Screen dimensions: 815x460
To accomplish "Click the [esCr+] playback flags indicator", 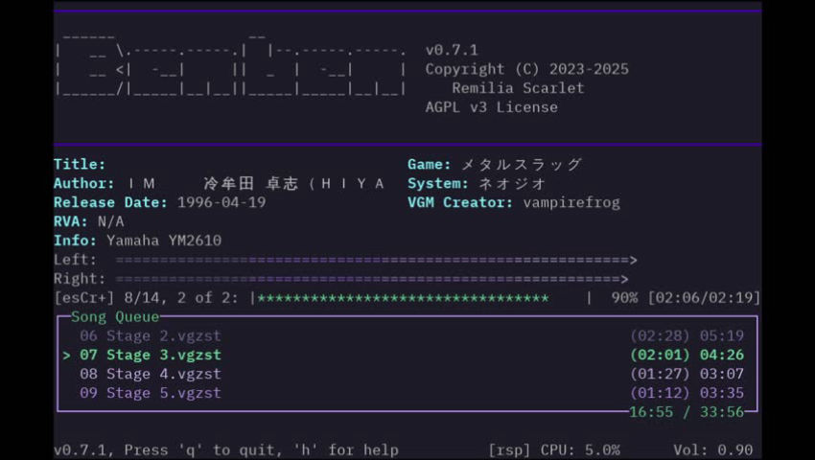I will pos(84,298).
